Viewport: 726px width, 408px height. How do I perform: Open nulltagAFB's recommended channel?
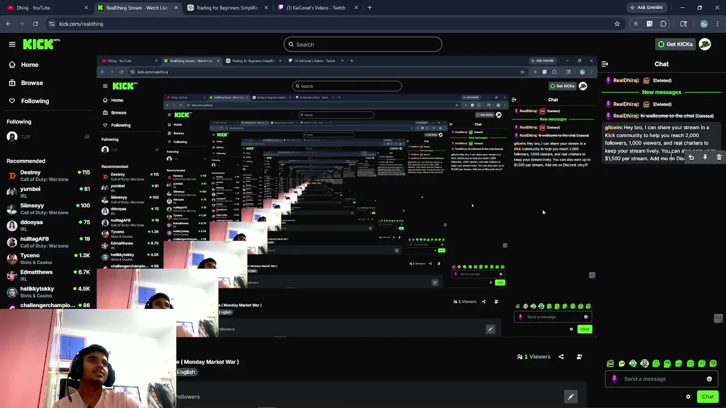coord(48,242)
